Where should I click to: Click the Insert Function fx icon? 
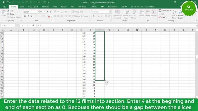tap(33, 25)
